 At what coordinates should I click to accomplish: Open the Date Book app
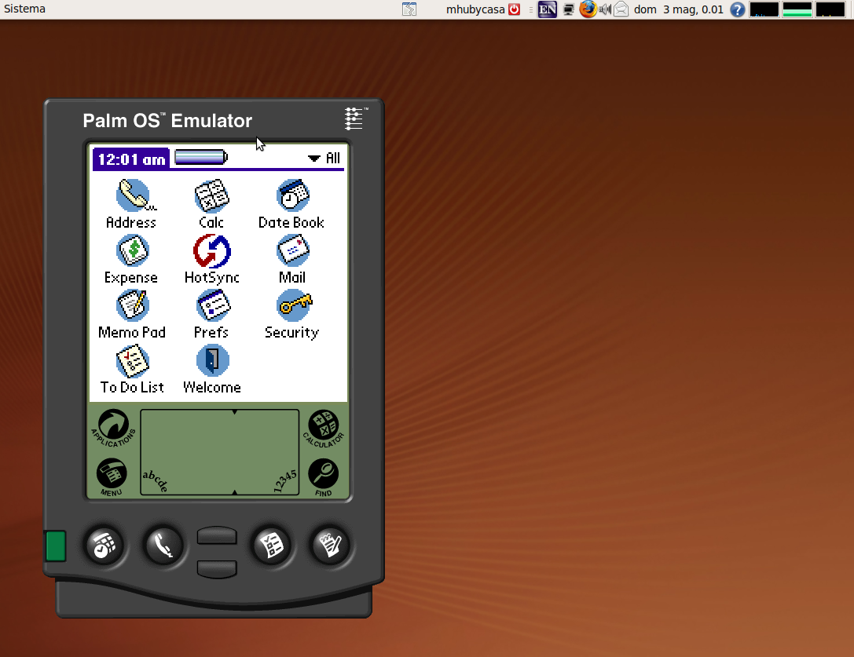291,203
